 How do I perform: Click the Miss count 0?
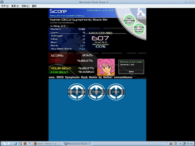click(84, 39)
